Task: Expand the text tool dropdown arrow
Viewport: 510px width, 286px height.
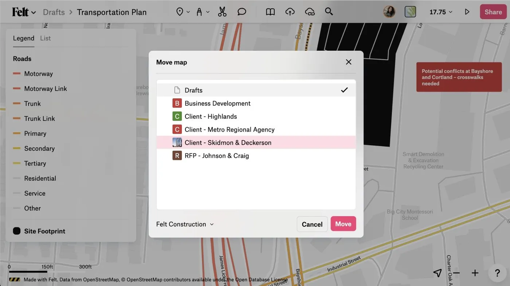Action: [x=208, y=12]
